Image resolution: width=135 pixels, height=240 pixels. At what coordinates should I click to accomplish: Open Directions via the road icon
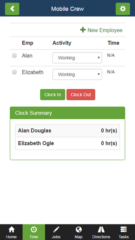(101, 230)
